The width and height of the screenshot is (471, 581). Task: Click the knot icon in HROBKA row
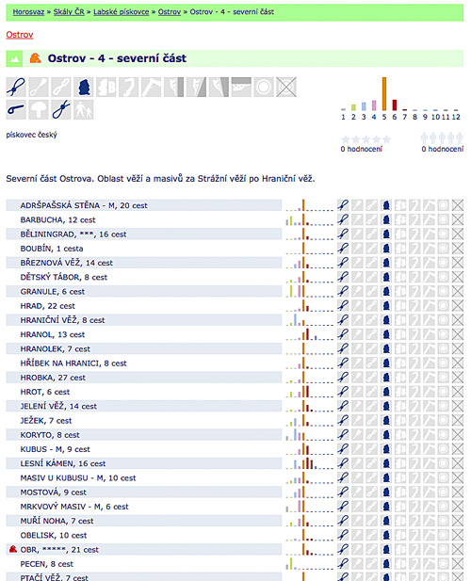click(343, 378)
